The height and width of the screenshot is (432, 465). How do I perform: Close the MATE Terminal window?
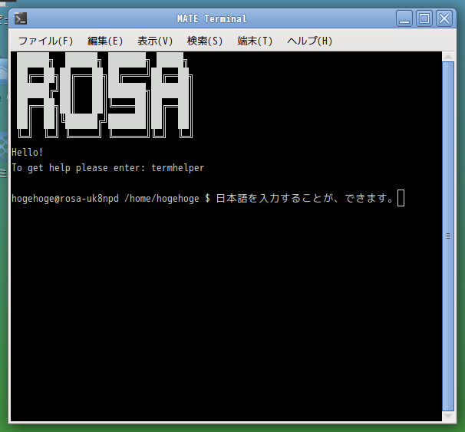coord(444,18)
